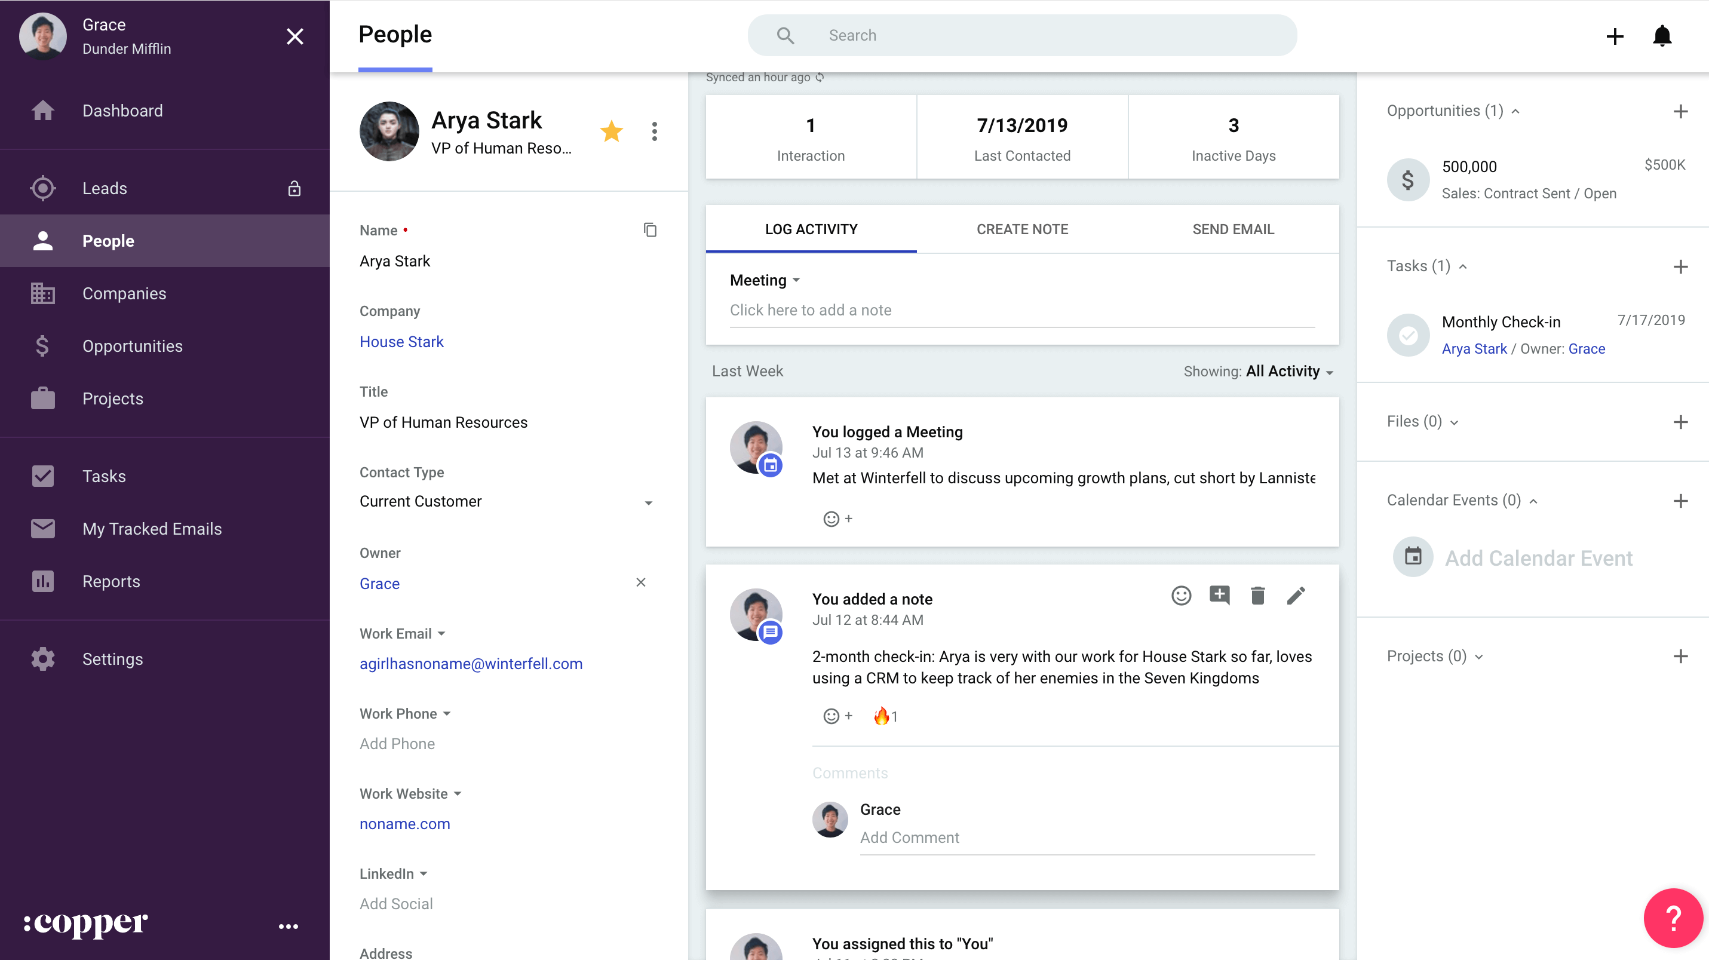1709x960 pixels.
Task: Click the Reports chart icon
Action: (43, 581)
